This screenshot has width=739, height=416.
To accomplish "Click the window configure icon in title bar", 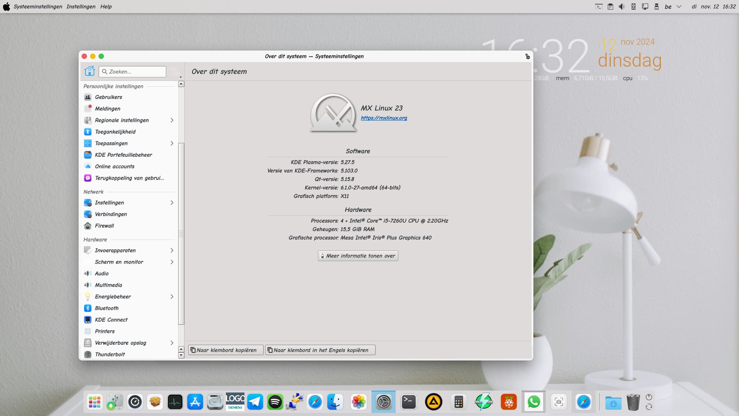I will [527, 57].
